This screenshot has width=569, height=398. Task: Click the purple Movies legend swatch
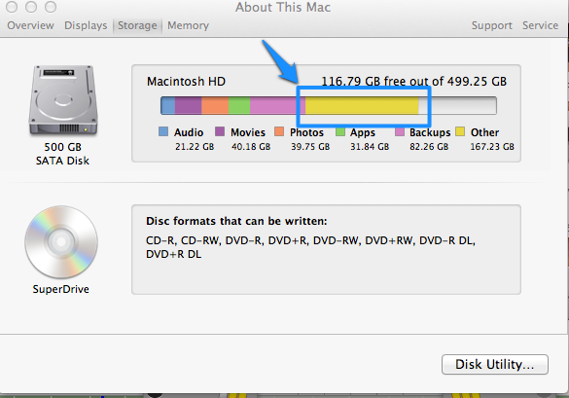tap(220, 131)
